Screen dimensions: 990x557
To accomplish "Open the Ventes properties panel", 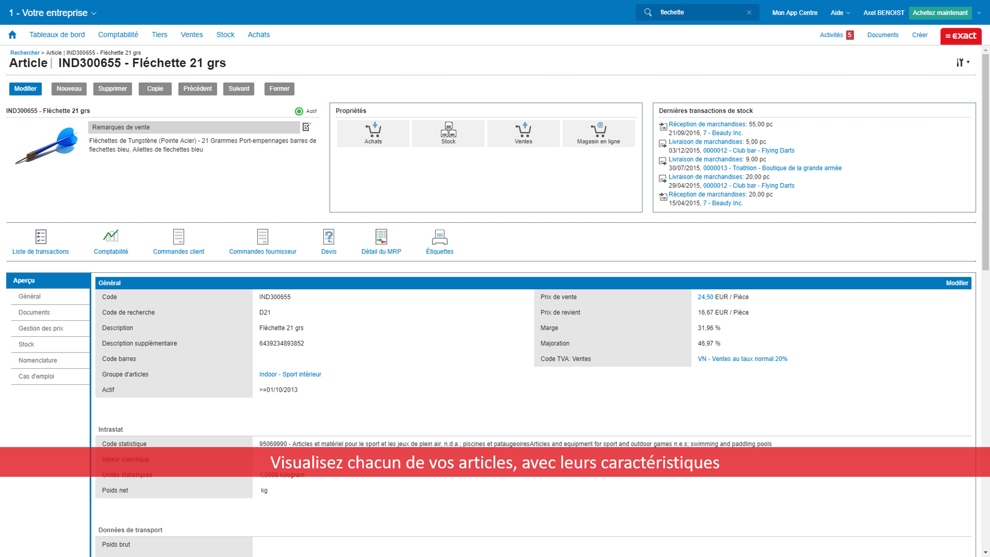I will pos(523,133).
